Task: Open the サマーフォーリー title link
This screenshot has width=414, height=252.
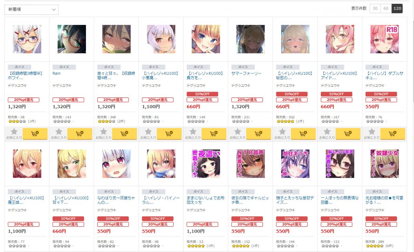Action: [x=246, y=73]
